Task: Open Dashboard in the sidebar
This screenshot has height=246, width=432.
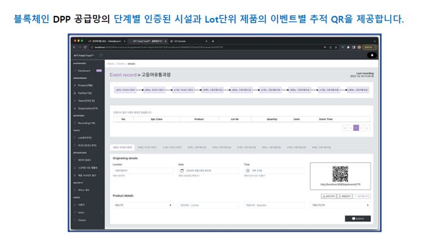Action: tap(84, 71)
